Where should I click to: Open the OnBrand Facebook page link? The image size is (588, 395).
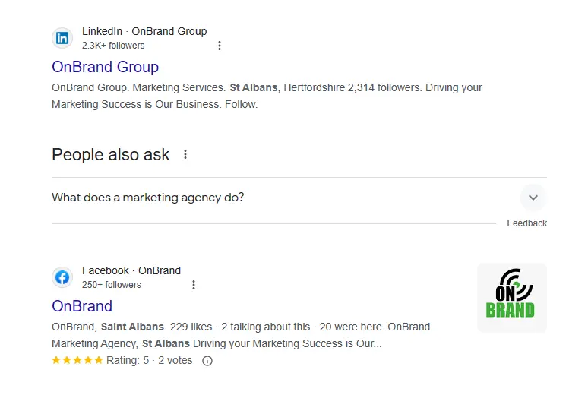(82, 306)
